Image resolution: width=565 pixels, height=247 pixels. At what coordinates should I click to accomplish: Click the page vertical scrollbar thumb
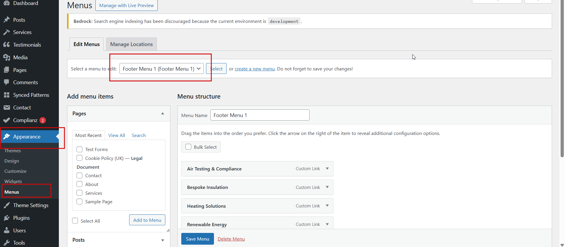562,79
